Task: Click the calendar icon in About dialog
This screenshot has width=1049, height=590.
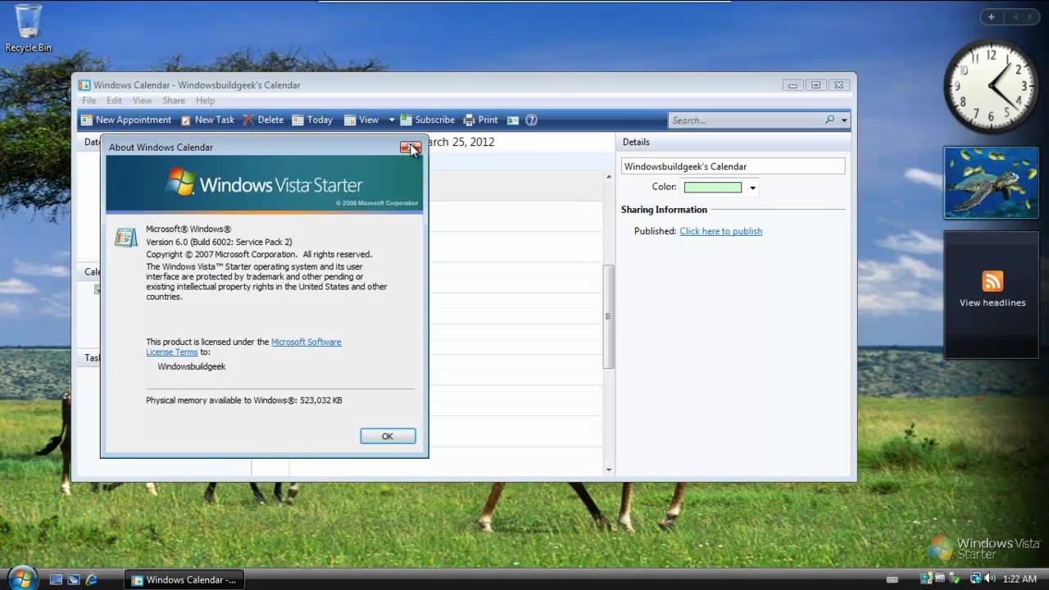Action: click(x=125, y=237)
